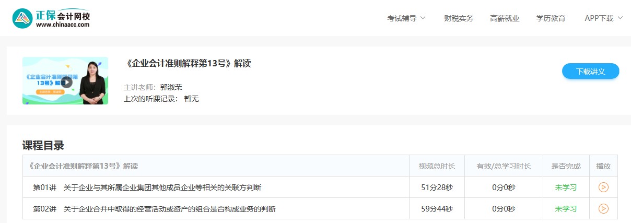Click 未学习 status for 第01讲
Viewport: 631px width, 223px height.
point(566,187)
